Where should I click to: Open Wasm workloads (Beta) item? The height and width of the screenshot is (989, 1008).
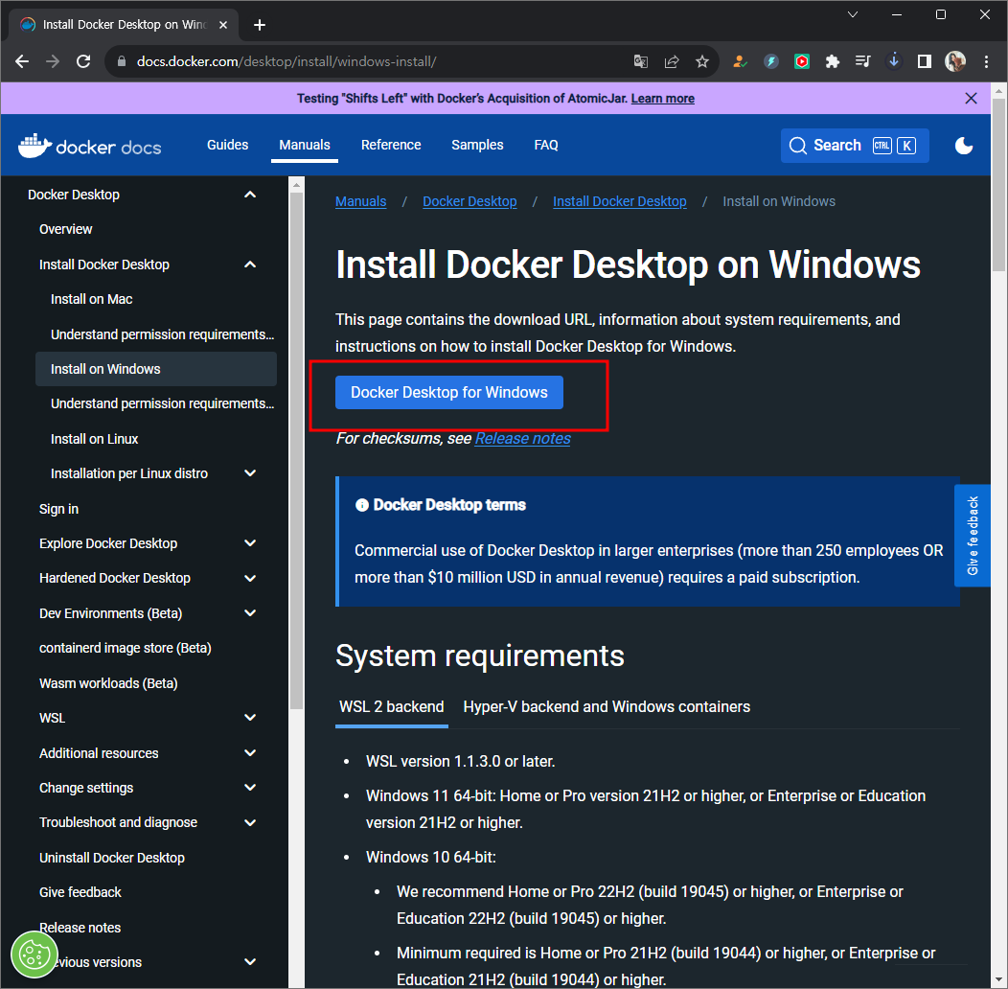point(108,683)
